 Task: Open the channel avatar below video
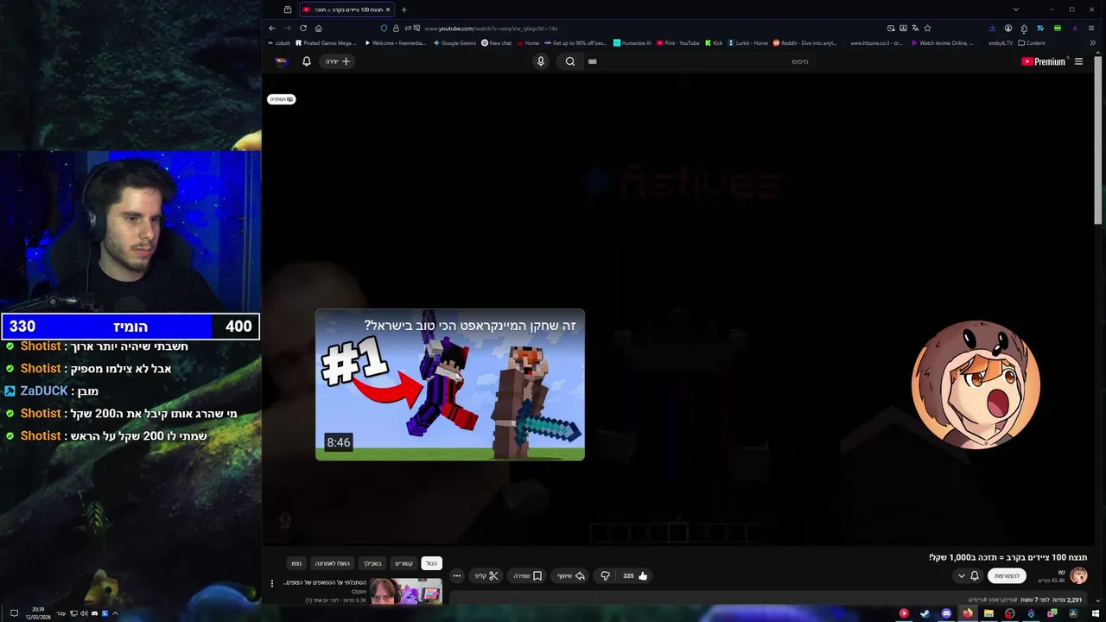pos(1078,575)
